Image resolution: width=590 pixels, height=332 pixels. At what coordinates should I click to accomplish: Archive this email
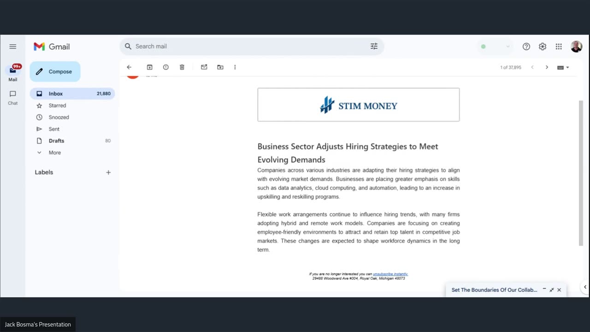149,67
